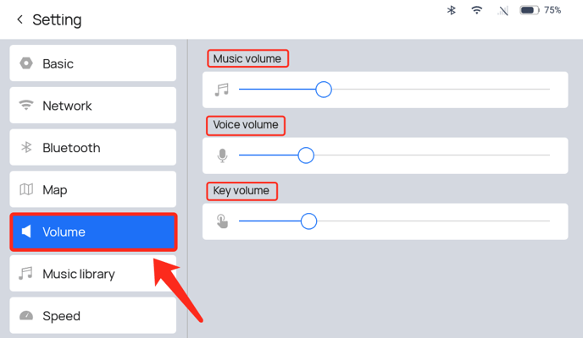Image resolution: width=583 pixels, height=338 pixels.
Task: Open the Basic settings category
Action: [x=93, y=63]
